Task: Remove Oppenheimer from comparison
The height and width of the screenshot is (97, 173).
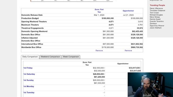Action: tap(128, 50)
